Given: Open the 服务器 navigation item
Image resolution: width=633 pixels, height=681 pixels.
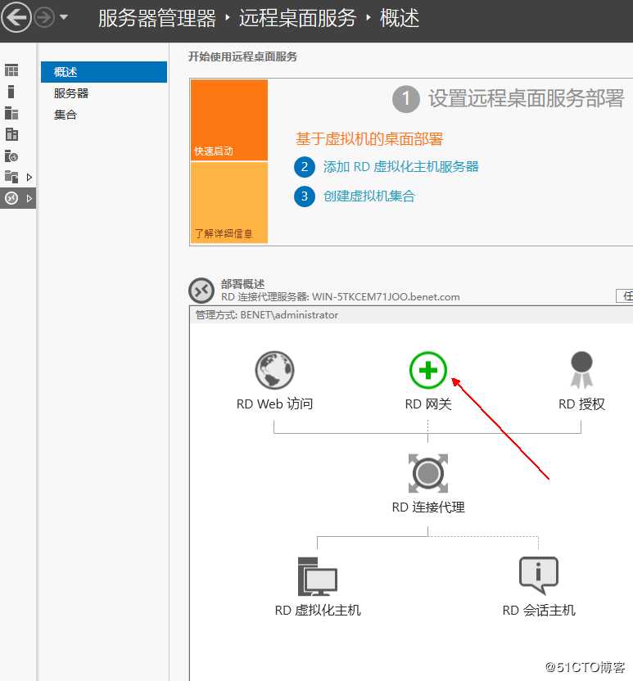Looking at the screenshot, I should [x=71, y=93].
